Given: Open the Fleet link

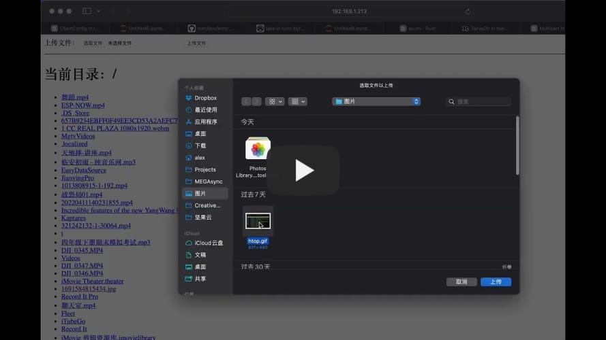Looking at the screenshot, I should [x=68, y=313].
